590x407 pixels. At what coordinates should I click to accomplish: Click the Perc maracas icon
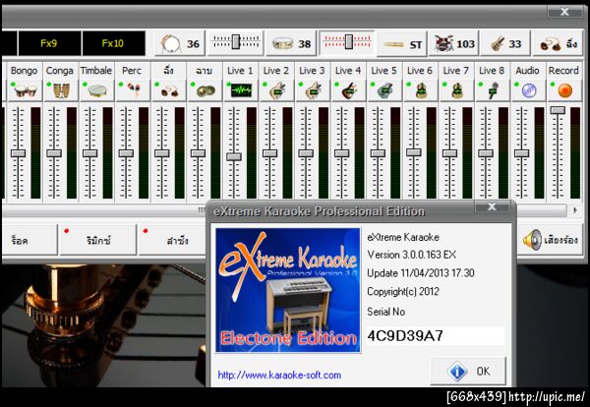point(134,90)
